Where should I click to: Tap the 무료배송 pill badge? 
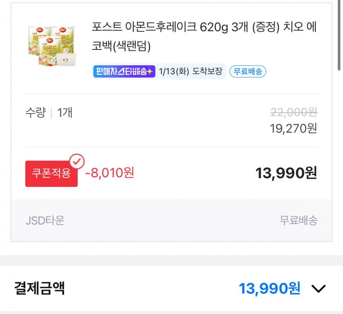coord(248,71)
